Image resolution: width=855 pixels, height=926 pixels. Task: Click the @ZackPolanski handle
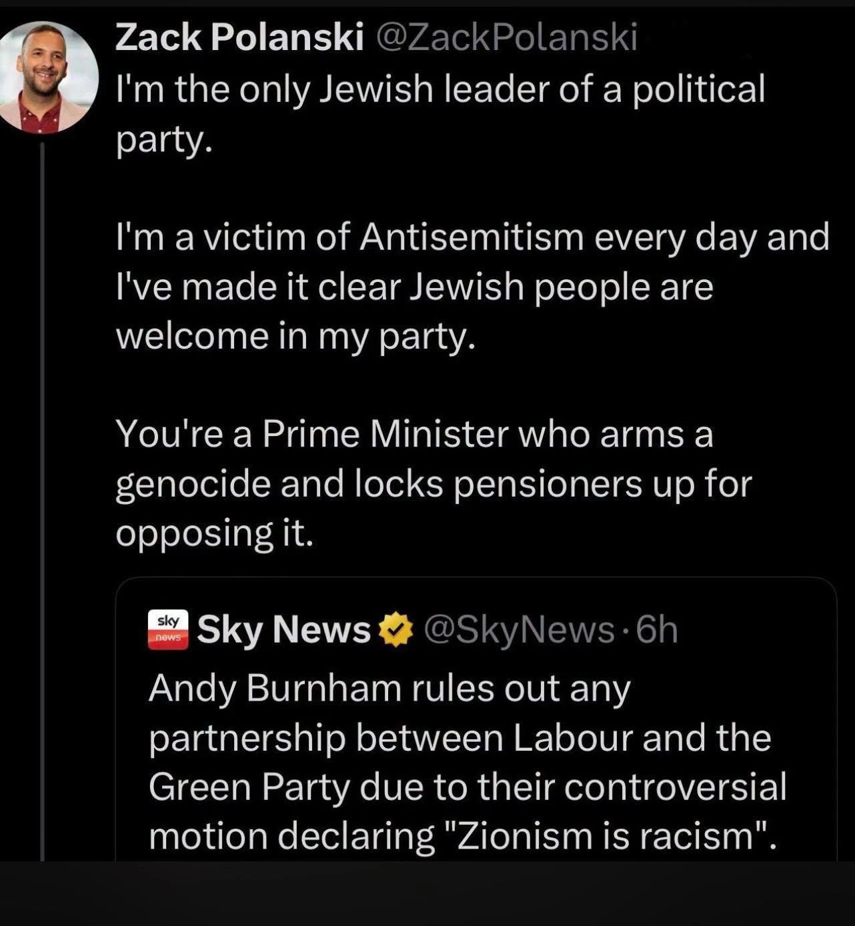pos(507,39)
